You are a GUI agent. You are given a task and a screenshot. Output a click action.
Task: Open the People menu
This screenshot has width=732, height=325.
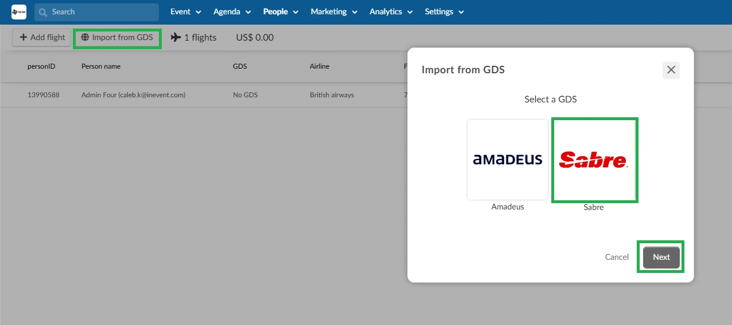coord(281,11)
